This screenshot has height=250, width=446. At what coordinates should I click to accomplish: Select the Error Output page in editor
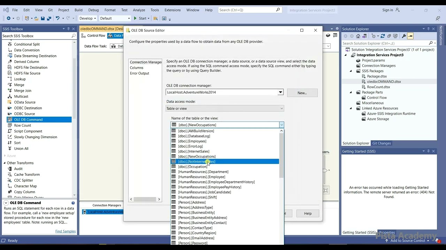click(139, 73)
